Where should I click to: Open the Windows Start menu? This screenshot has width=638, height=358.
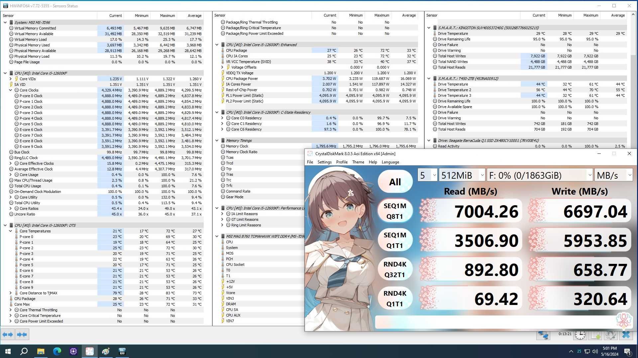(8, 351)
